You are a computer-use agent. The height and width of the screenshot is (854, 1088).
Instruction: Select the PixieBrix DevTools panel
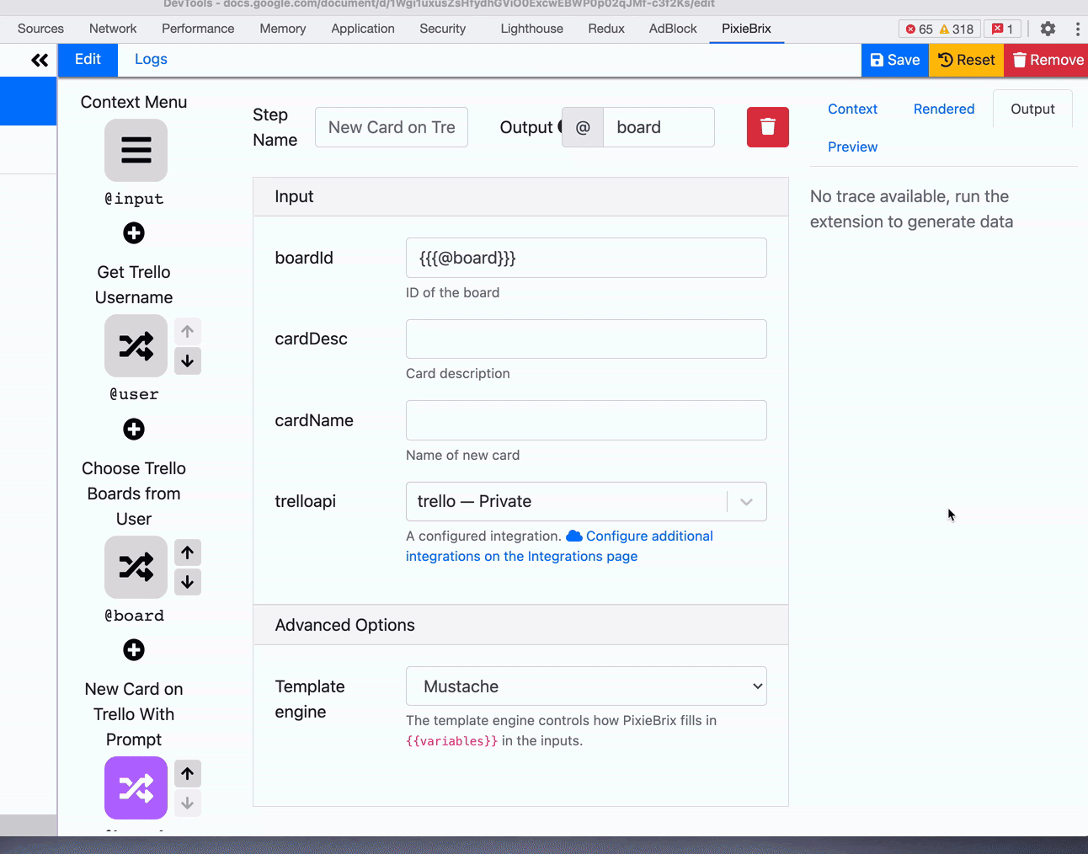coord(746,29)
